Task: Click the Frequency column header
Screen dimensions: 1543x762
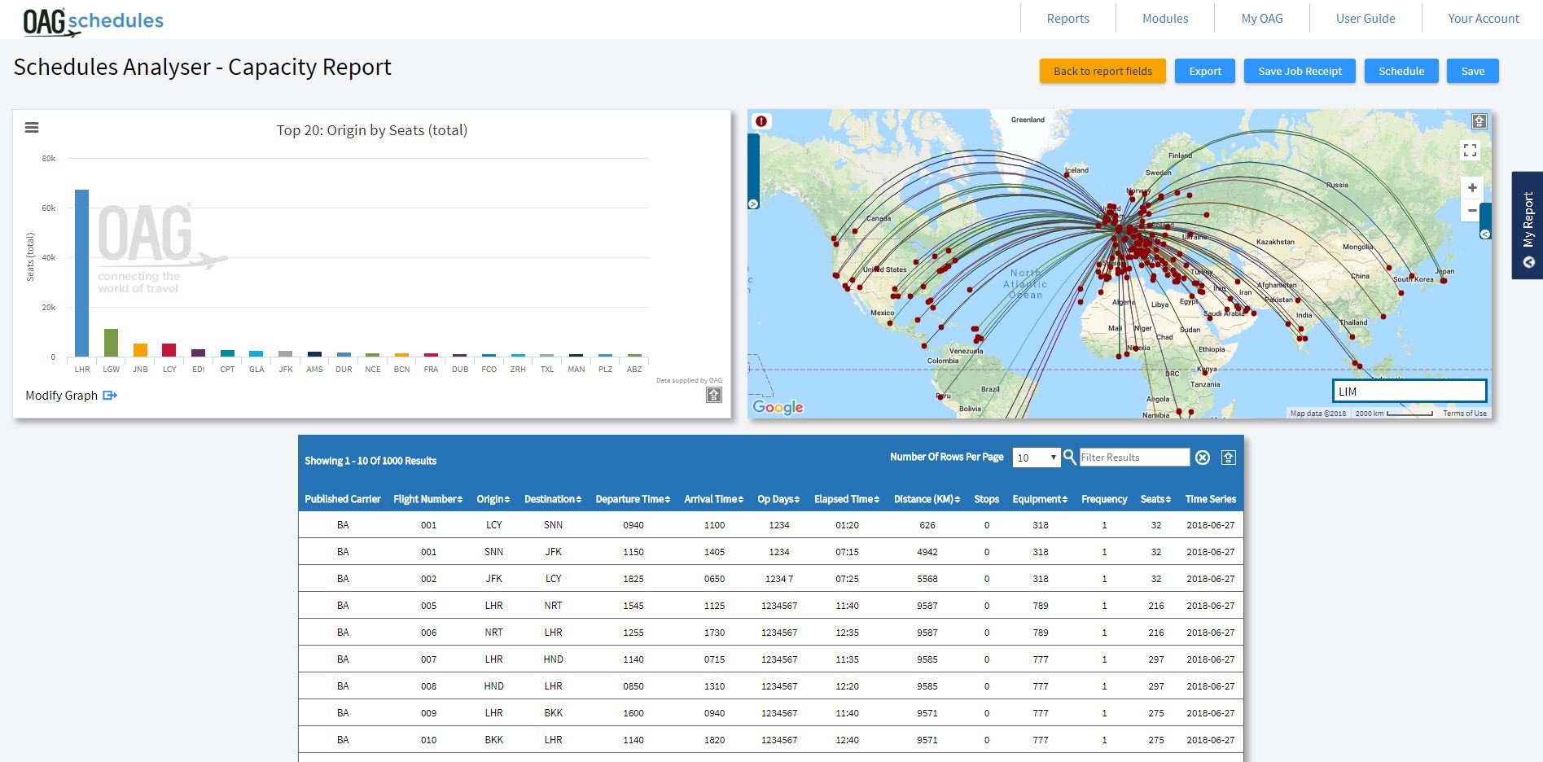Action: click(1104, 499)
